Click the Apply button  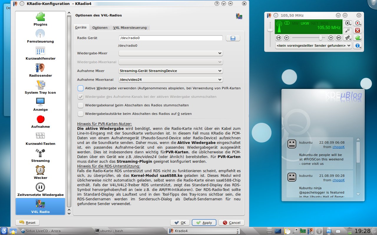(204, 223)
